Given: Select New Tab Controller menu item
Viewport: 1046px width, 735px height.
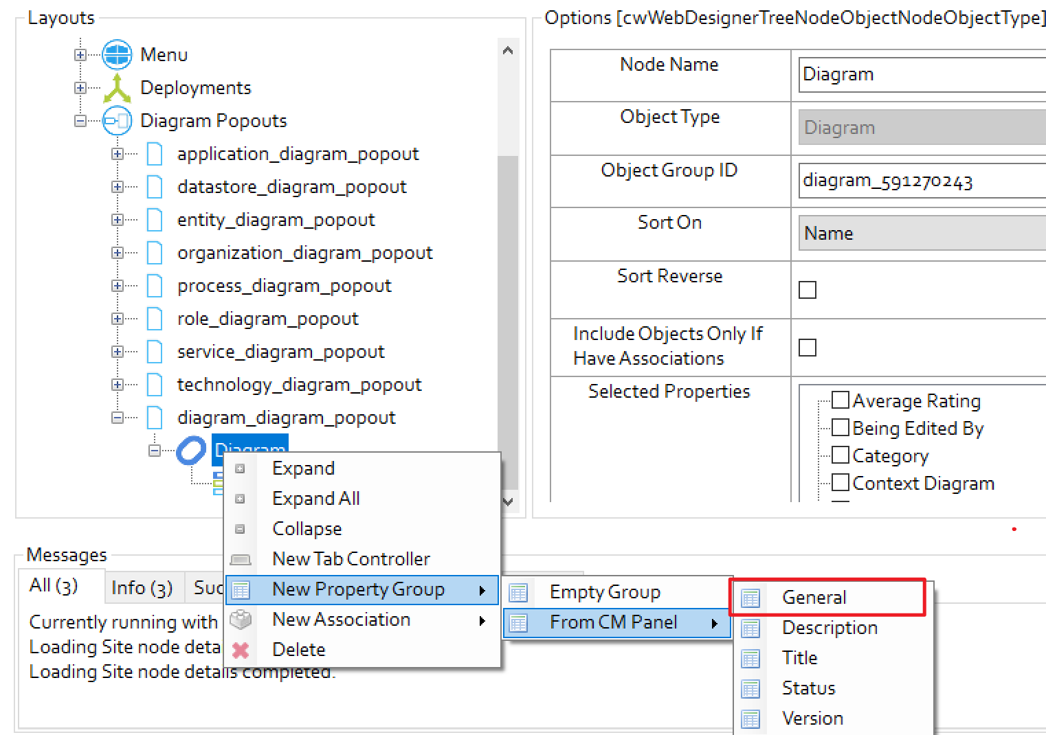Looking at the screenshot, I should point(363,560).
